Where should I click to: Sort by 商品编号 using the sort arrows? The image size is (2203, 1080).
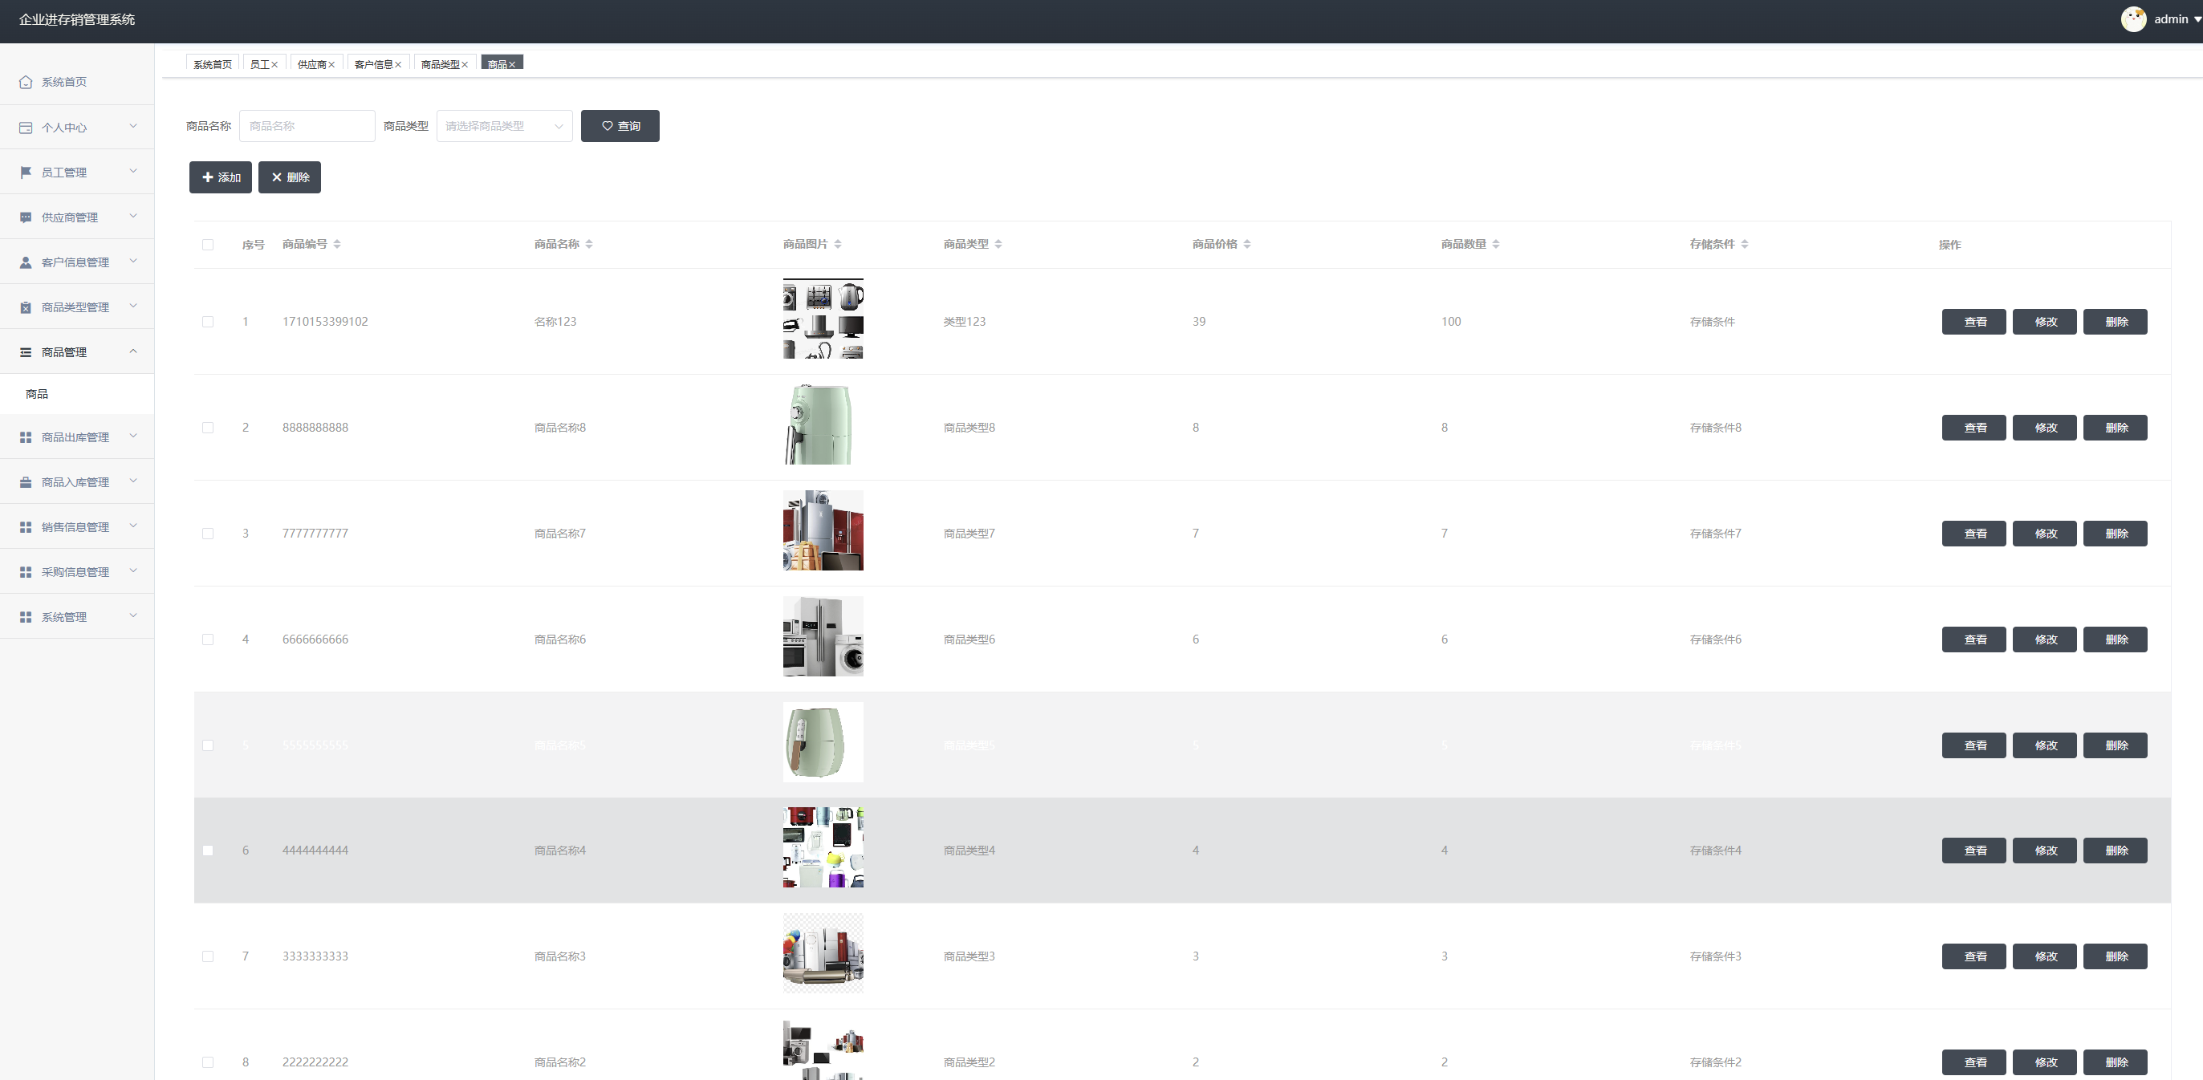337,245
